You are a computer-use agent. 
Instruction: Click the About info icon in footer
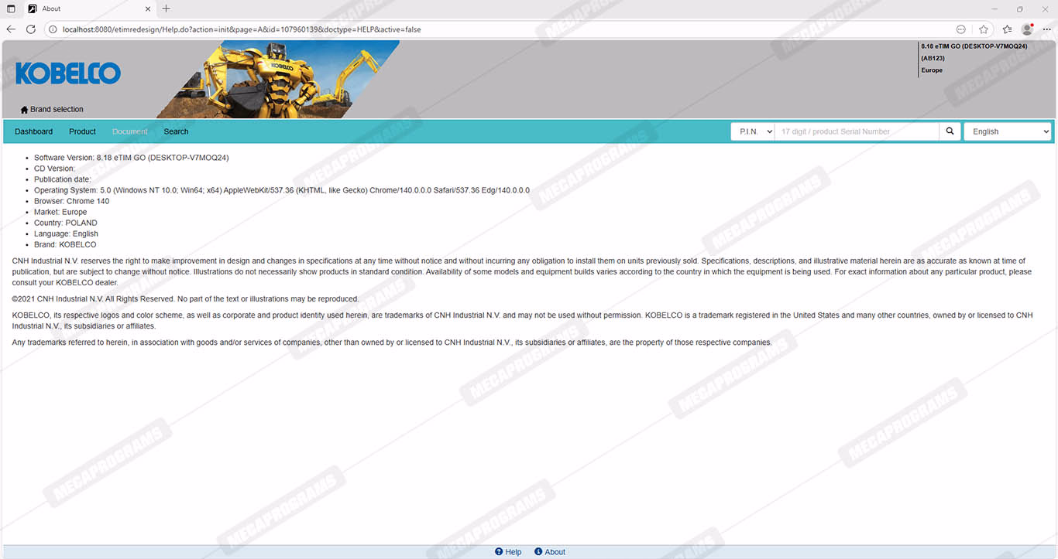coord(538,552)
